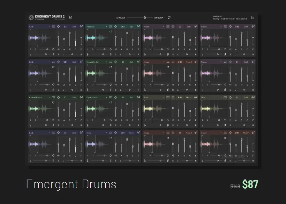Click the pan L–R slider on the C2 pad
286x204 pixels.
tap(73, 54)
